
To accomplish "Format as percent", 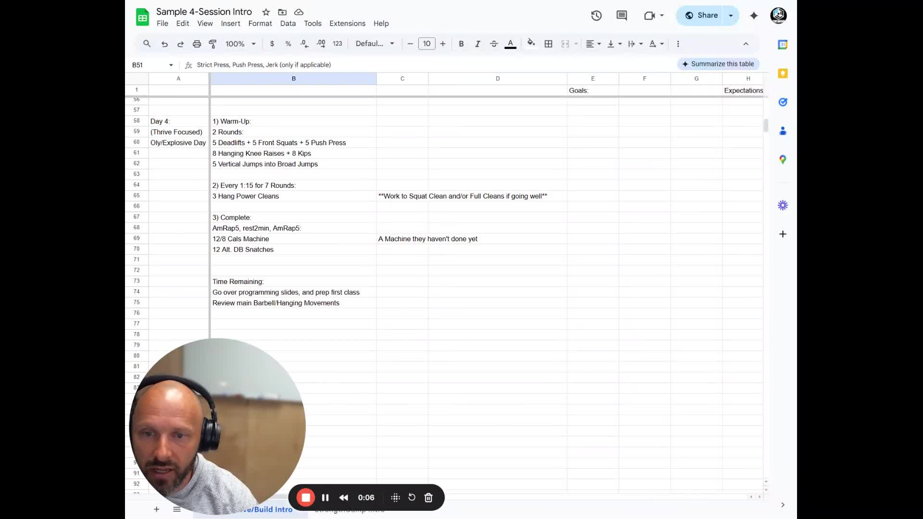I will [288, 44].
